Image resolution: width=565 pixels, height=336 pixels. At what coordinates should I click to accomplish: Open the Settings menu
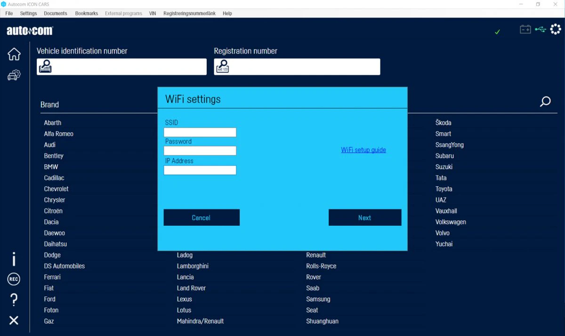pyautogui.click(x=29, y=13)
